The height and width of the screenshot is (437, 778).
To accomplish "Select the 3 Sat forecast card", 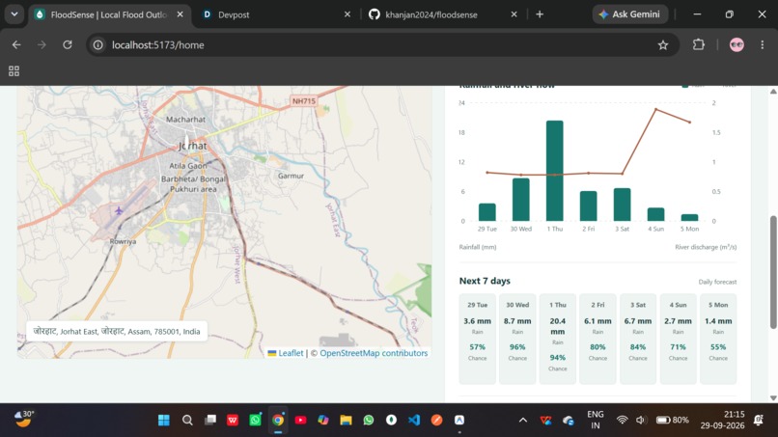I will pos(638,339).
